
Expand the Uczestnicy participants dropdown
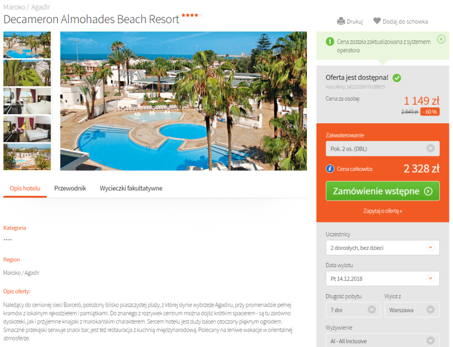pyautogui.click(x=383, y=248)
